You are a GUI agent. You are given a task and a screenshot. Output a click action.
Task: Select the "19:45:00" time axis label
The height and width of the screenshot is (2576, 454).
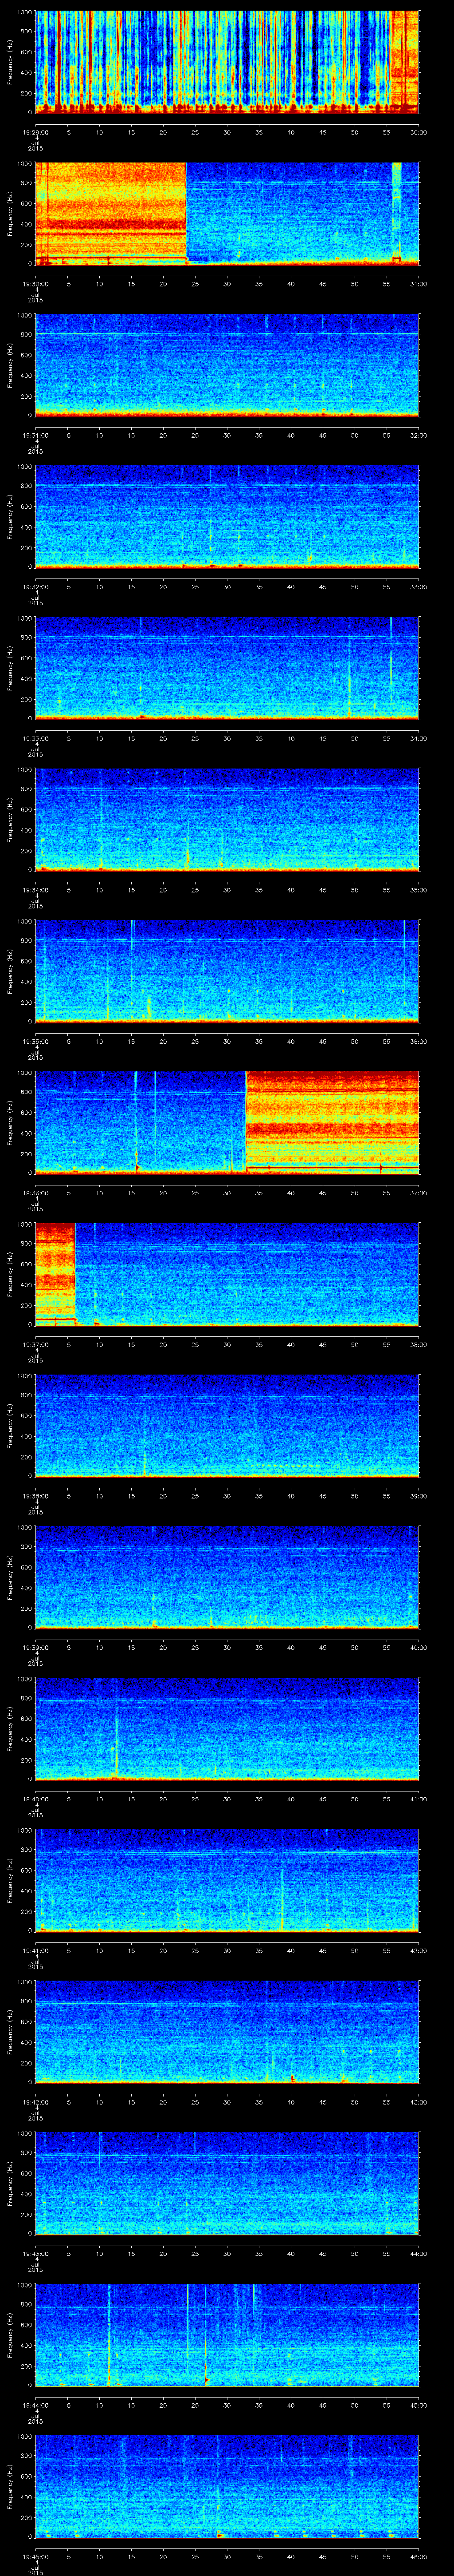(35, 2556)
